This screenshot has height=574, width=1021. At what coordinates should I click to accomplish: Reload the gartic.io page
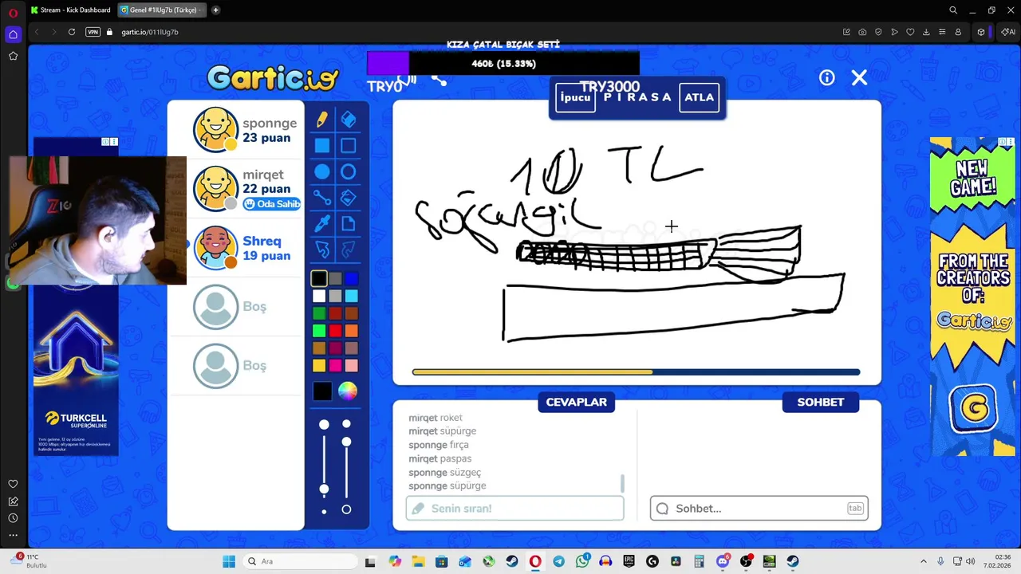pos(72,32)
